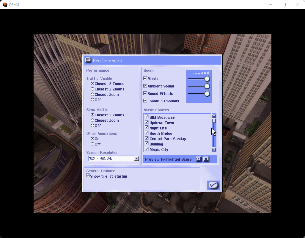The width and height of the screenshot is (305, 238).
Task: Click the 1024 x 768 resolution field
Action: point(111,159)
